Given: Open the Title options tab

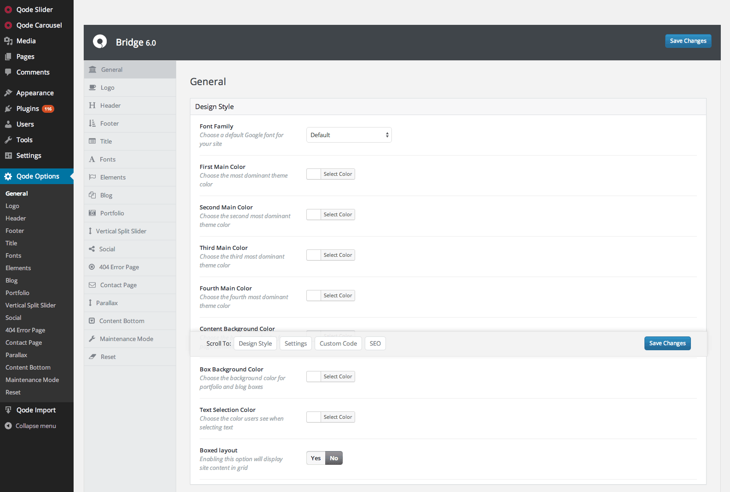Looking at the screenshot, I should [130, 141].
